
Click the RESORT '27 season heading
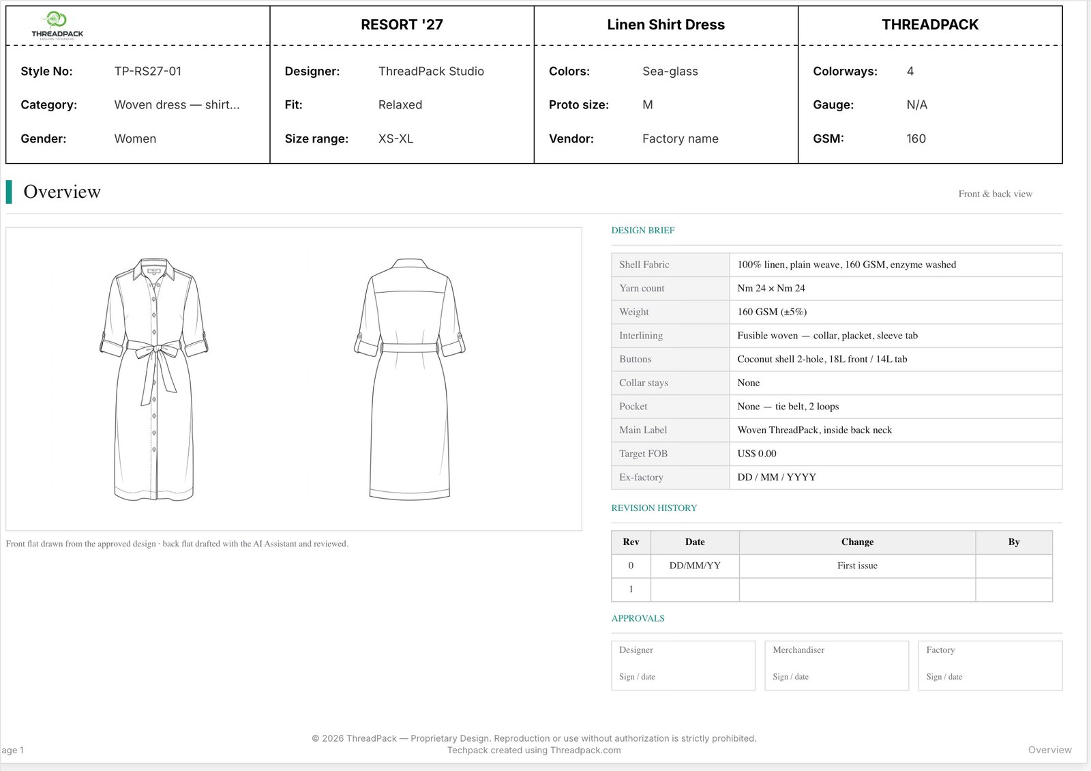402,25
